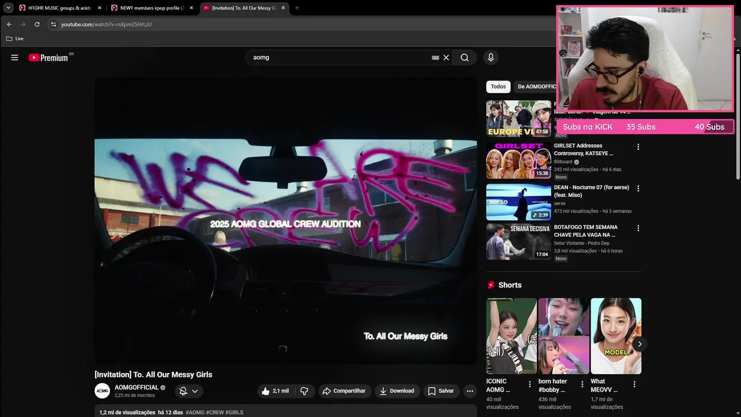The image size is (741, 417).
Task: Go back with browser back arrow
Action: point(9,24)
